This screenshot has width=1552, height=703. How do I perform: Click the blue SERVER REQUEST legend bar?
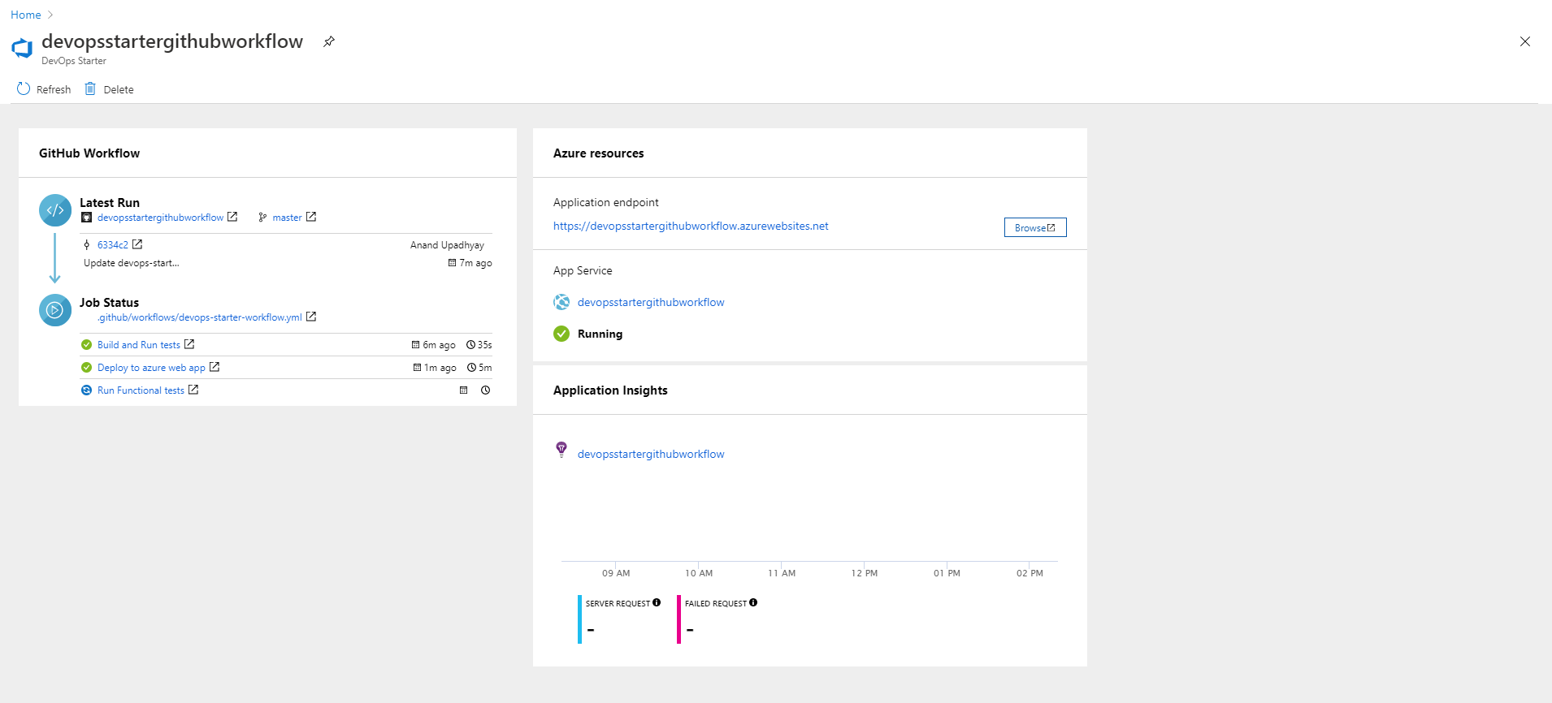pyautogui.click(x=579, y=619)
